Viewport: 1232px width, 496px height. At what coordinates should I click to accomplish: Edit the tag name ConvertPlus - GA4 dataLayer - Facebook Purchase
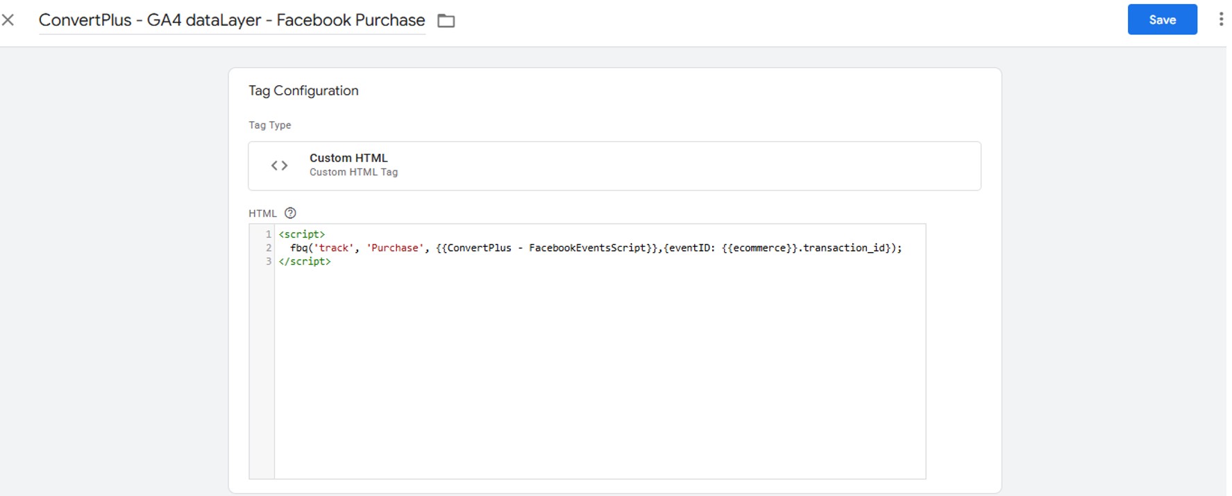pos(232,20)
